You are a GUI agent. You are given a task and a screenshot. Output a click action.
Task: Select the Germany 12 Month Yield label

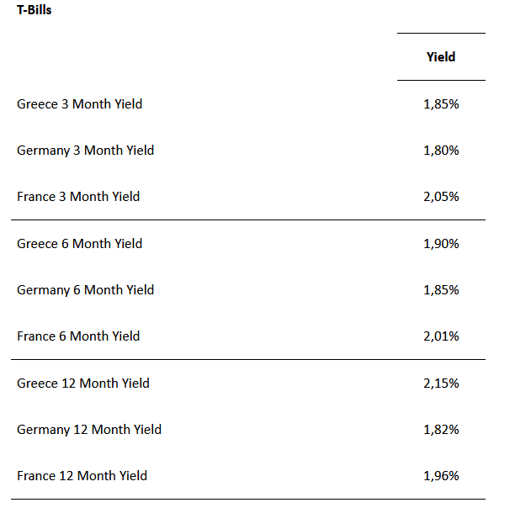pyautogui.click(x=89, y=430)
